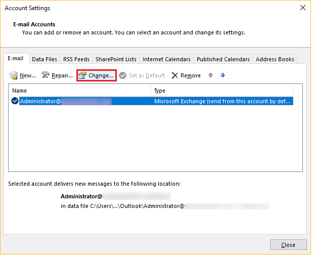This screenshot has height=255, width=312.
Task: Move account up with gray arrow
Action: coord(210,75)
